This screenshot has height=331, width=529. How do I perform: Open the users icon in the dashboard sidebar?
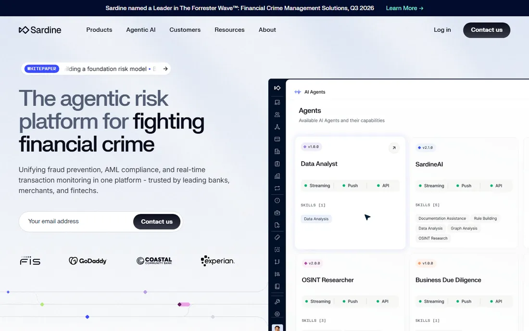277,115
